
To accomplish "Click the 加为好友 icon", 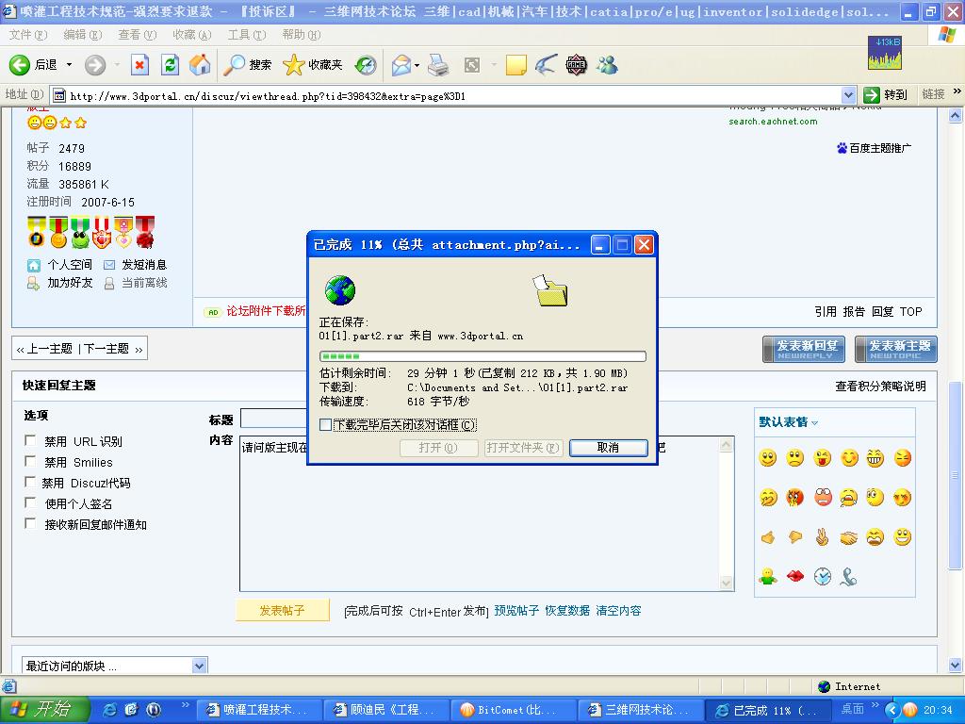I will [33, 283].
